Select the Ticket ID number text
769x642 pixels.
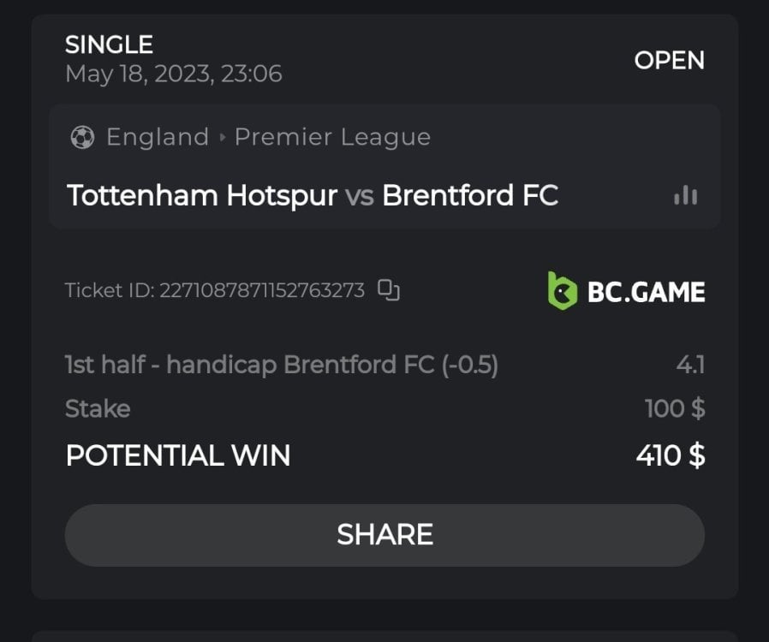(x=262, y=291)
